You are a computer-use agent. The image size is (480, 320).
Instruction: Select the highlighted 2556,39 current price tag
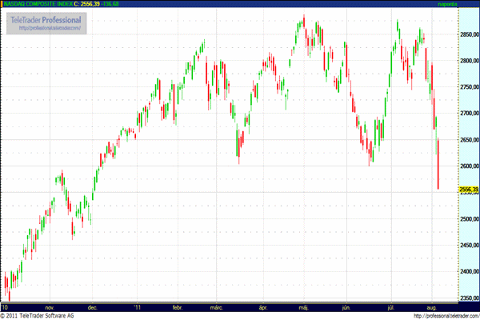[x=467, y=190]
